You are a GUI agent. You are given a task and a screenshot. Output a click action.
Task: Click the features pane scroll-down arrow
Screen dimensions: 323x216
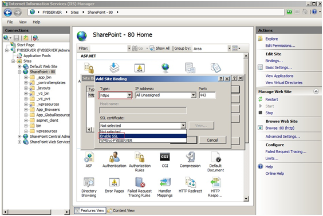click(x=246, y=198)
